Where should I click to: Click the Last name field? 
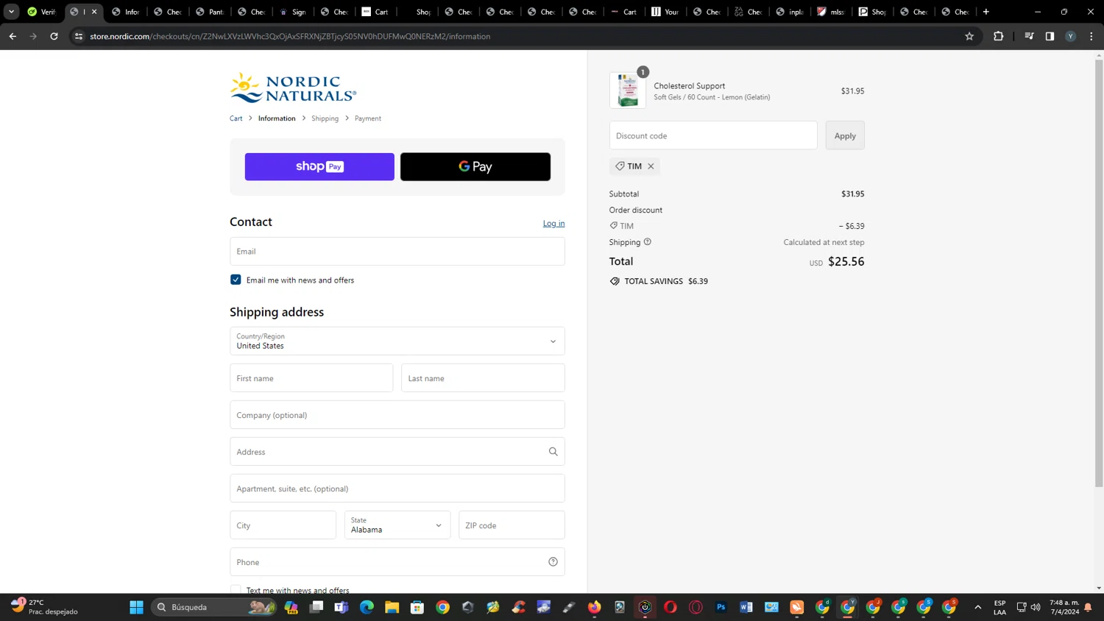pyautogui.click(x=483, y=378)
